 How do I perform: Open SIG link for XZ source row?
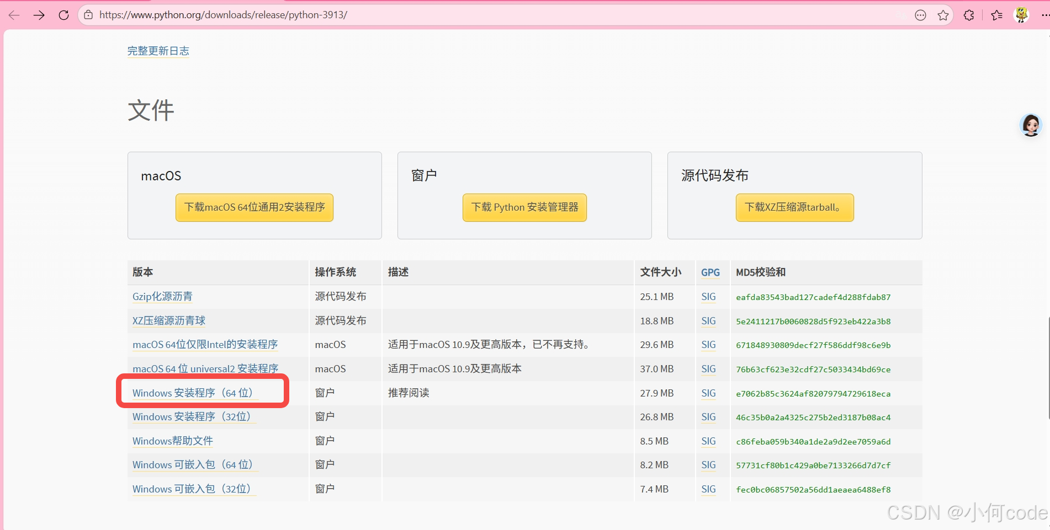click(708, 321)
